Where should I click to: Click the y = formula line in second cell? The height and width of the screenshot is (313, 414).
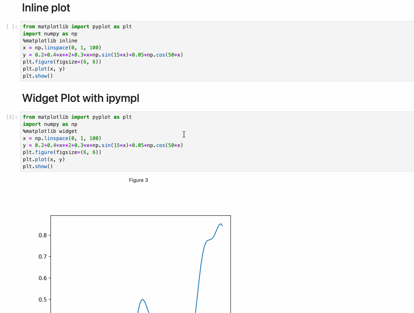coord(103,145)
